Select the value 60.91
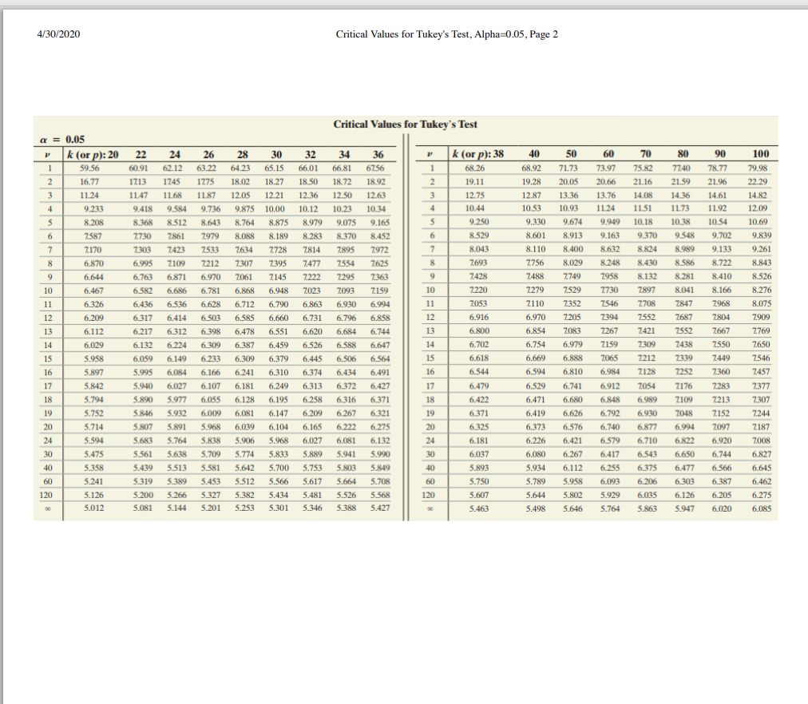The width and height of the screenshot is (808, 704). point(139,168)
